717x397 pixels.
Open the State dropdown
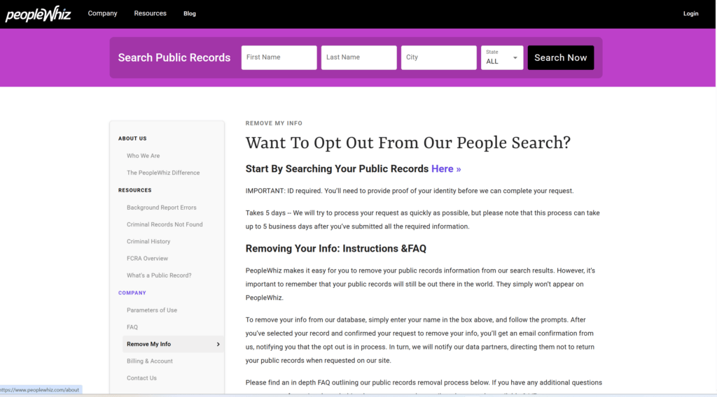coord(502,57)
